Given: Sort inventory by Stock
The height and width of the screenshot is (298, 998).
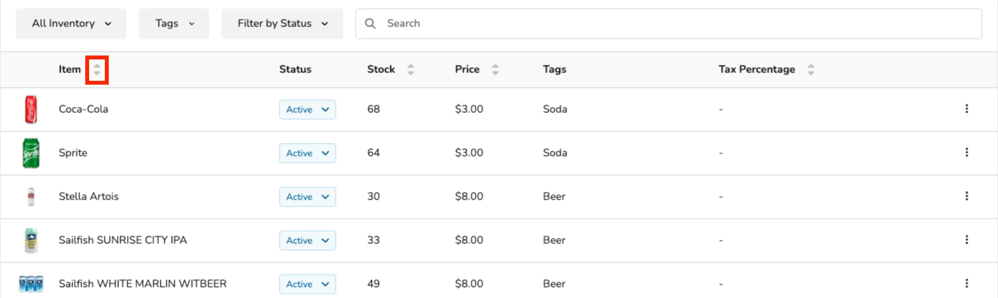Looking at the screenshot, I should pos(411,70).
